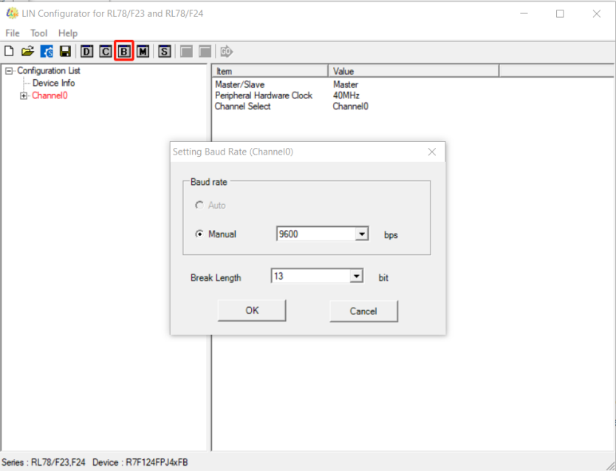This screenshot has width=616, height=471.
Task: Click the 'D' toolbar icon
Action: (87, 52)
